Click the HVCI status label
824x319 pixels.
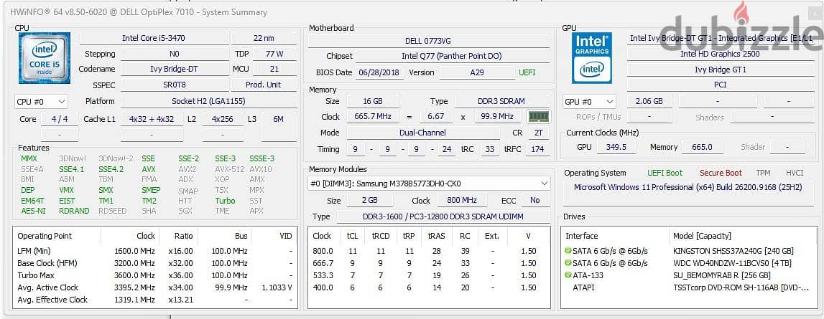794,173
